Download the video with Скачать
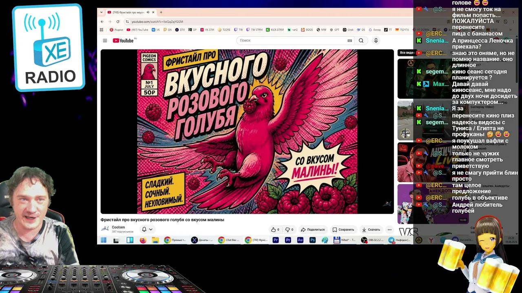 tap(371, 230)
